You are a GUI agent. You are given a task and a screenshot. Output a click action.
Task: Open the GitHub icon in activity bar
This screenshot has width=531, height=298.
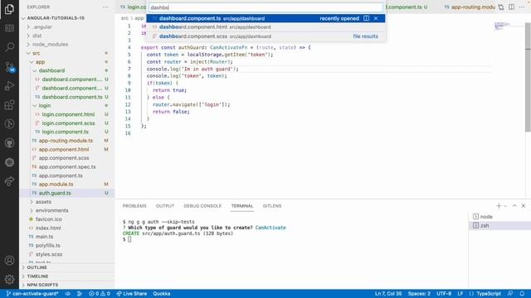tap(9, 143)
